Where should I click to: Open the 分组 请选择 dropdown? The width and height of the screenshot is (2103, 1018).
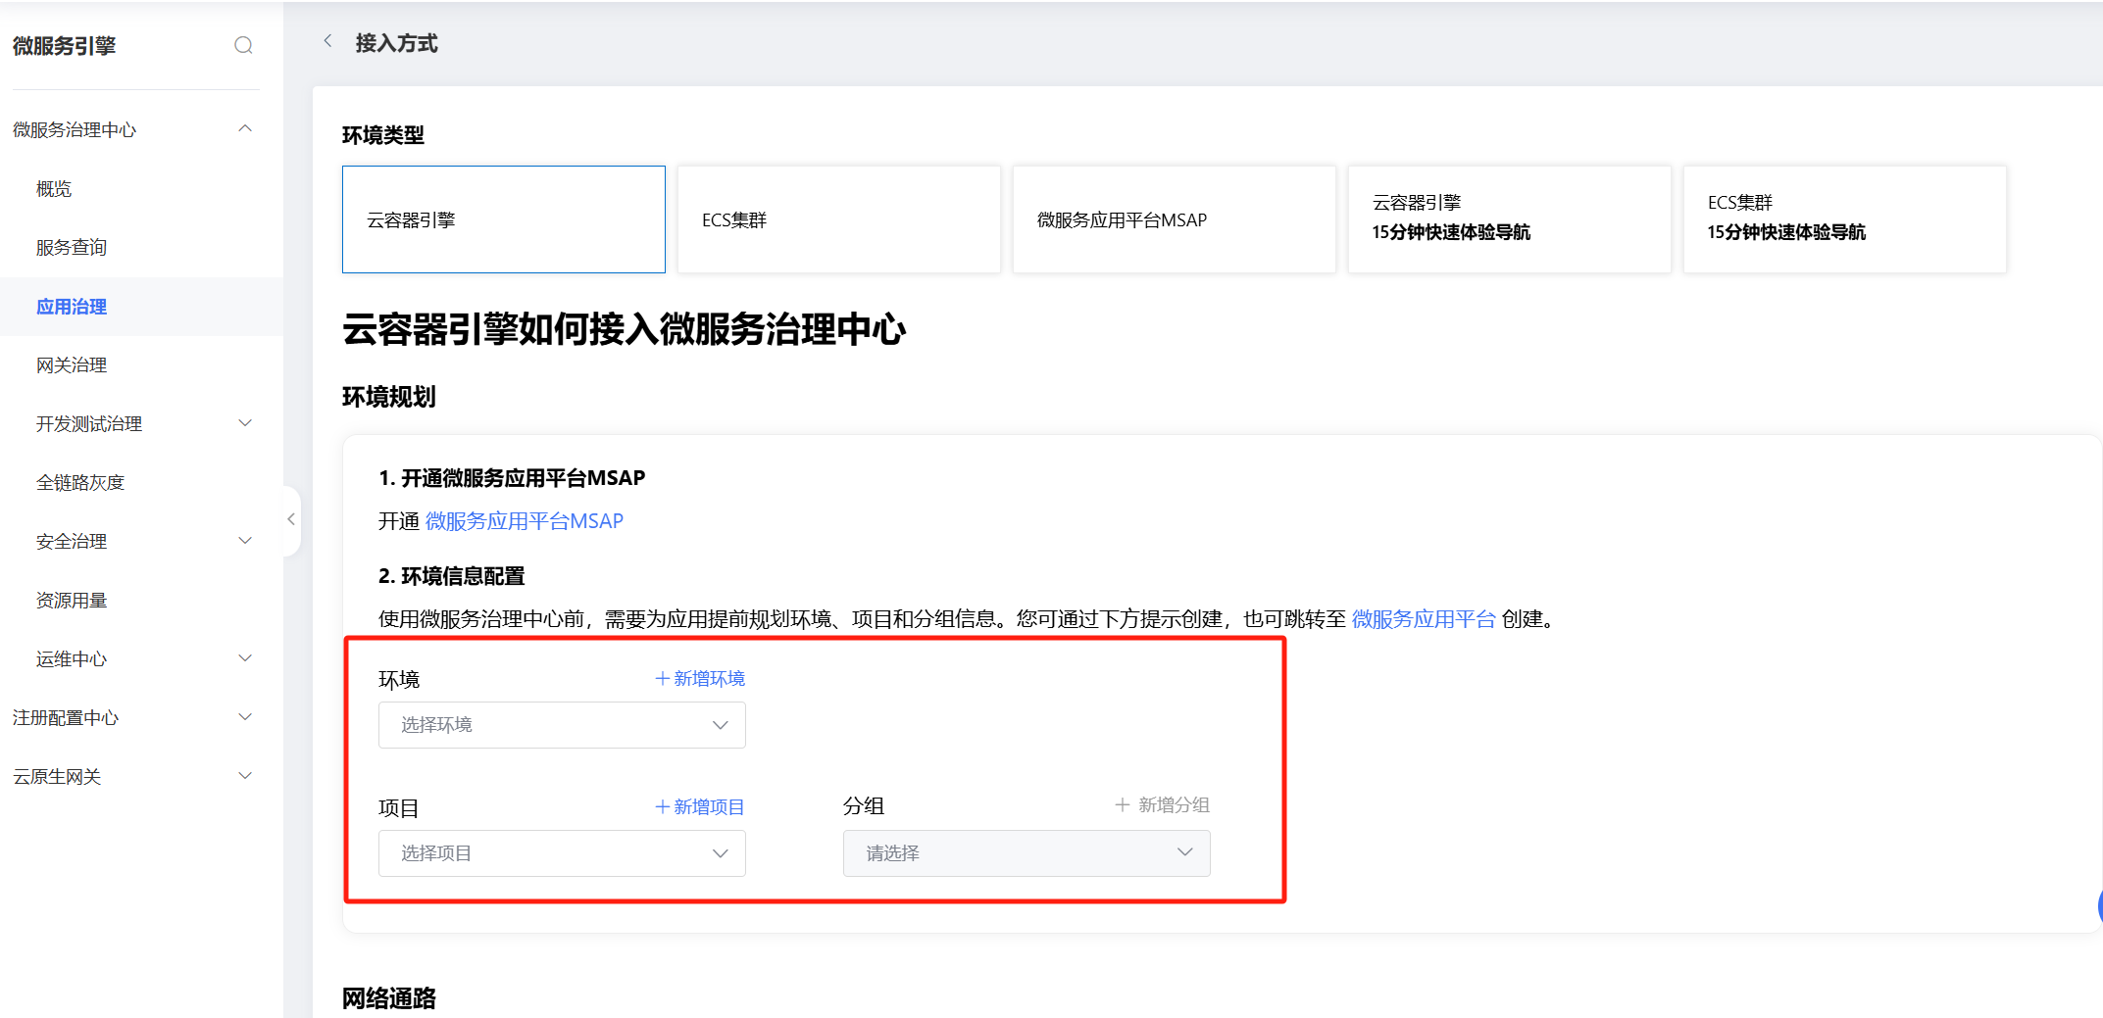point(1026,853)
